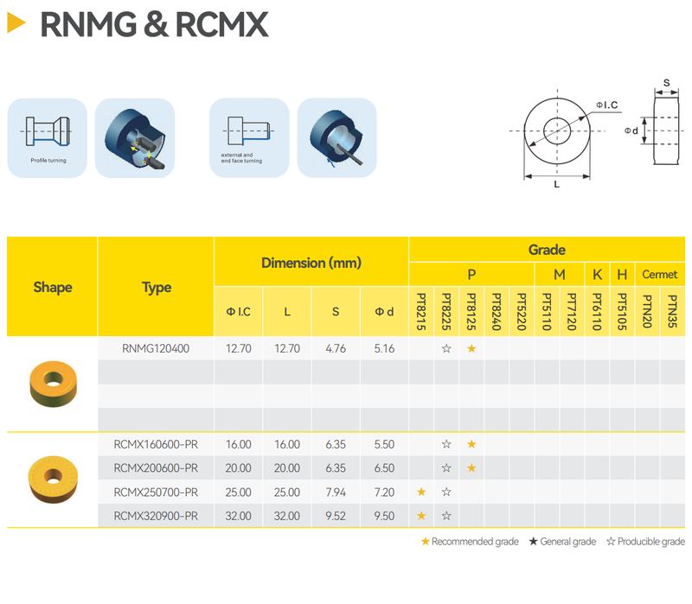
Task: Select the RCMX200600-PR type cell
Action: (156, 468)
